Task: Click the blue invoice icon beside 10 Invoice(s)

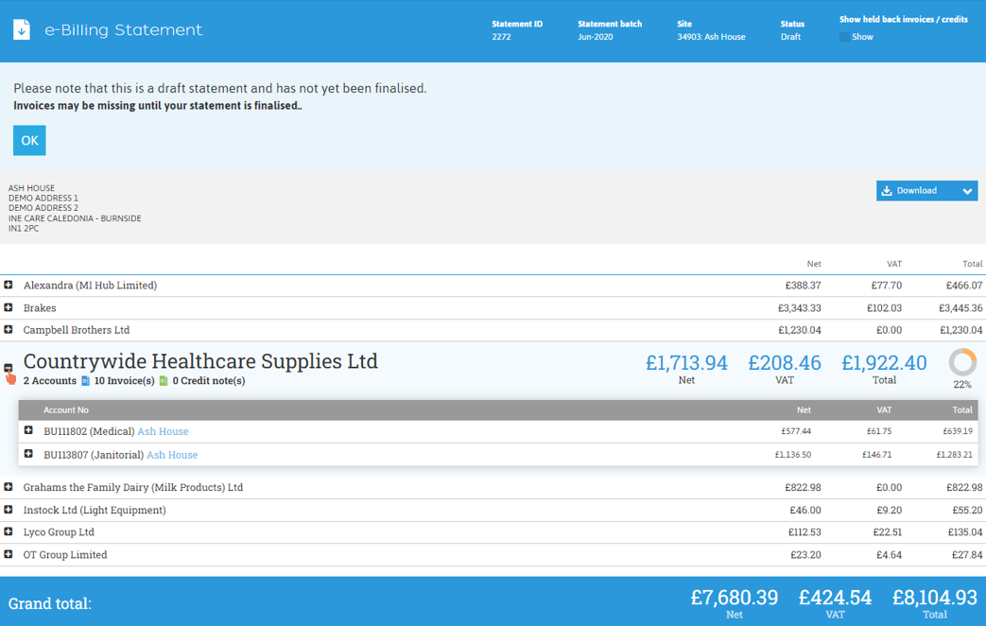Action: (85, 381)
